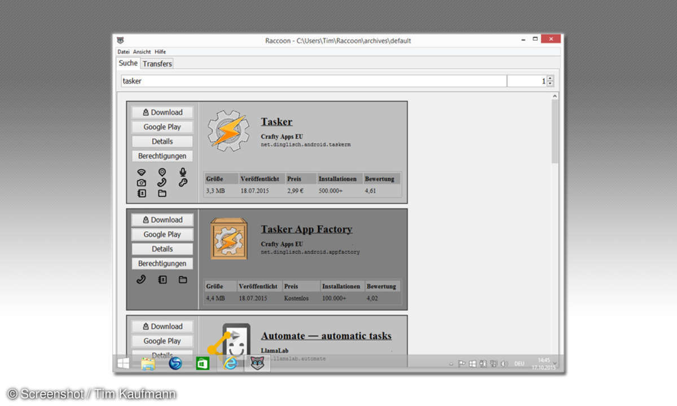Click the Tasker App Factory crate icon
Screen dimensions: 677x406
point(228,239)
